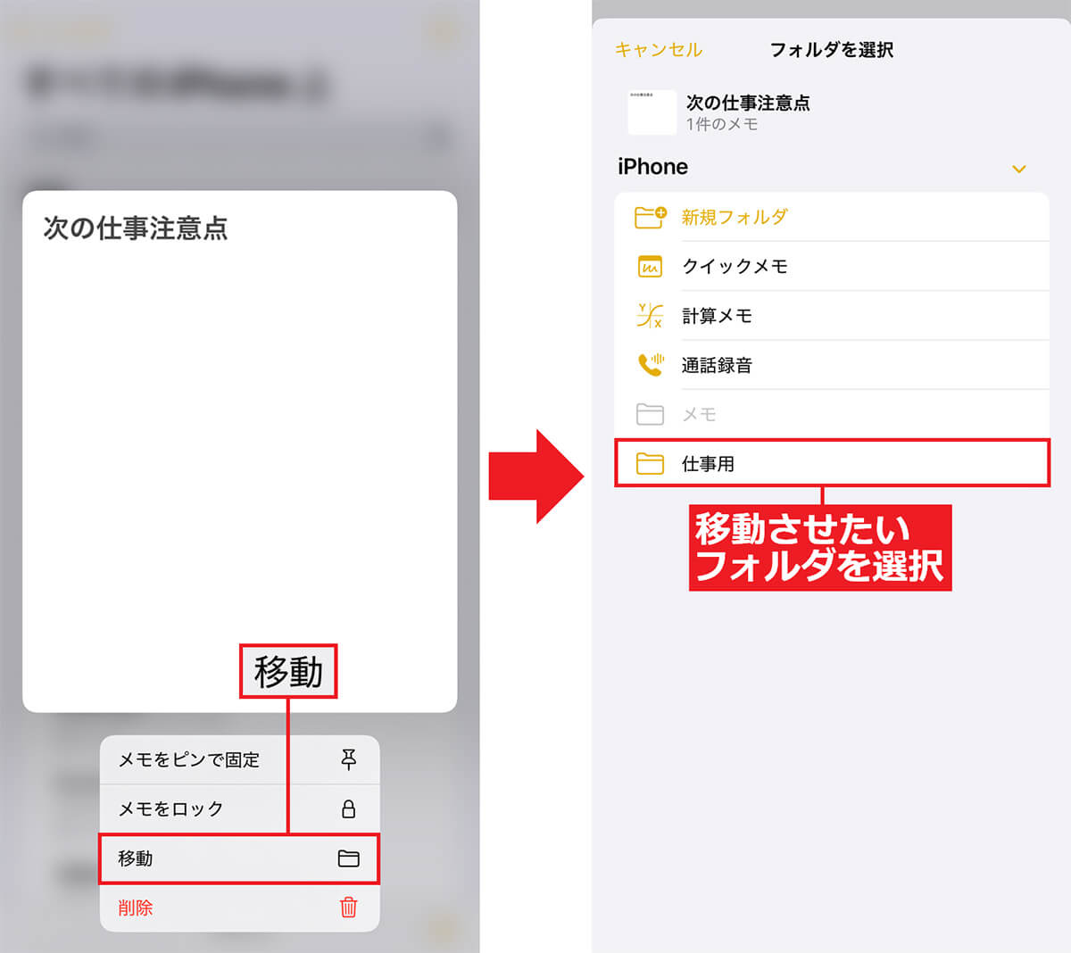Collapse the iPhone section chevron
The width and height of the screenshot is (1071, 953).
pyautogui.click(x=1019, y=169)
